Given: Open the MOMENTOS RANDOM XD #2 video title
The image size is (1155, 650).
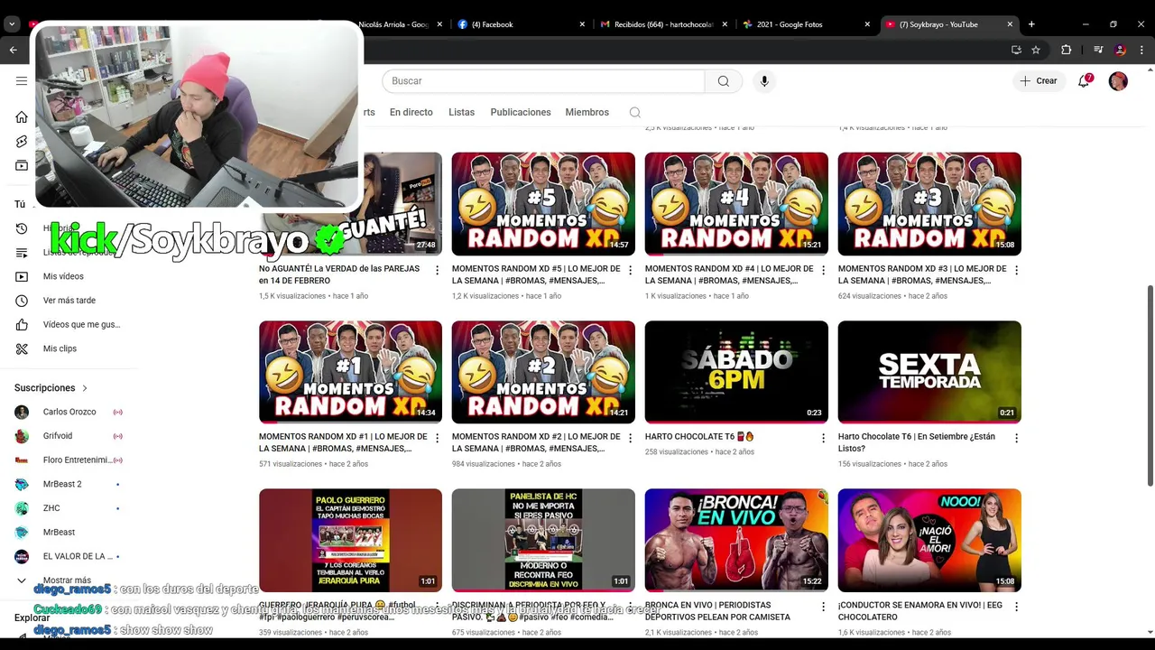Looking at the screenshot, I should coord(536,442).
